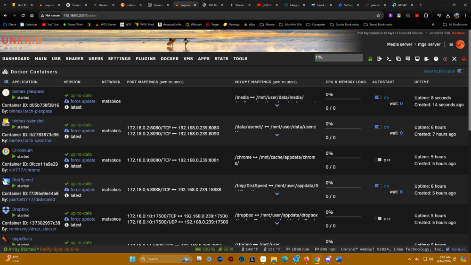Open the binhex/arch-sabnzbd repository link

(x=30, y=140)
